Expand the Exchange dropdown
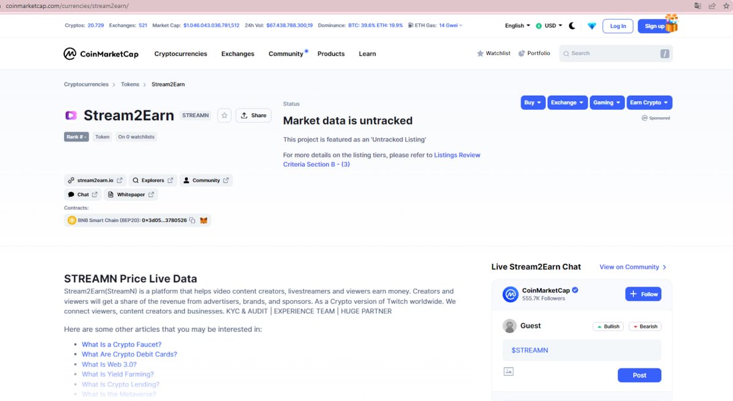The image size is (733, 401). click(x=567, y=103)
